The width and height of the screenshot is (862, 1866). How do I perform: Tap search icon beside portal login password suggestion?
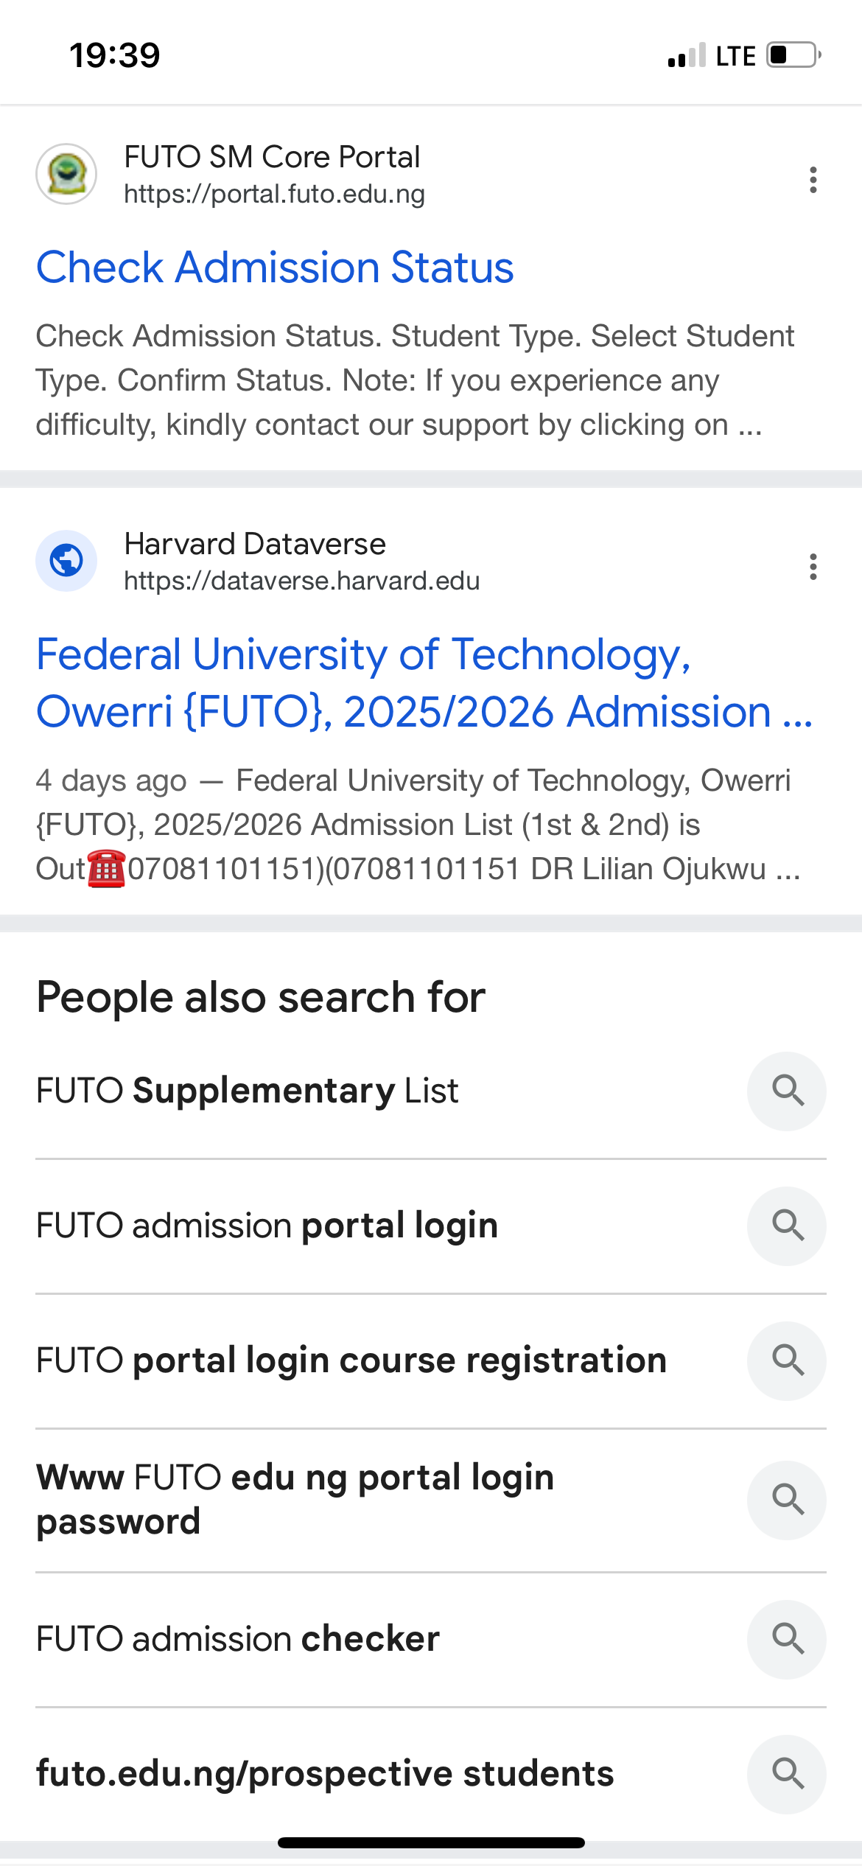[x=786, y=1500]
